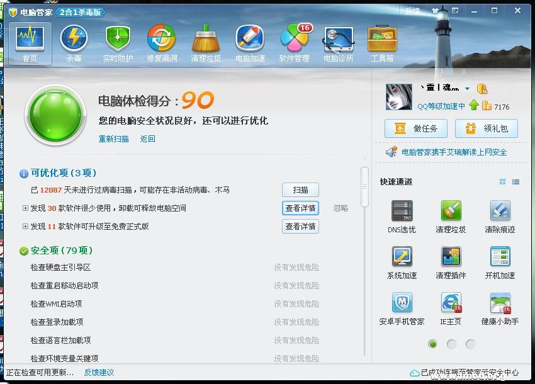
Task: Open 电脑加速 (PC Speedup)
Action: click(250, 43)
